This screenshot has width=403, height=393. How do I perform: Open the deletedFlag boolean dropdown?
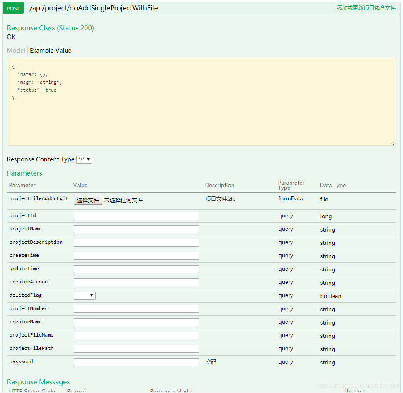pyautogui.click(x=85, y=295)
